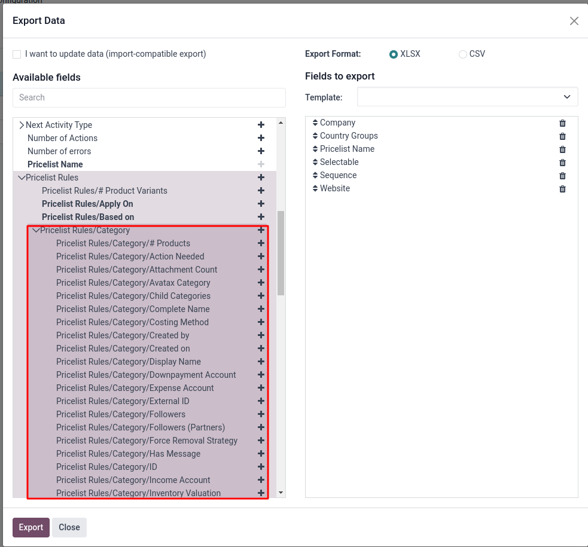588x547 pixels.
Task: Collapse the Pricelist Rules node
Action: (x=22, y=178)
